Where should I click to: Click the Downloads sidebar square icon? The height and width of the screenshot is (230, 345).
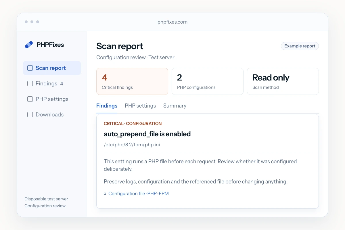click(x=30, y=115)
